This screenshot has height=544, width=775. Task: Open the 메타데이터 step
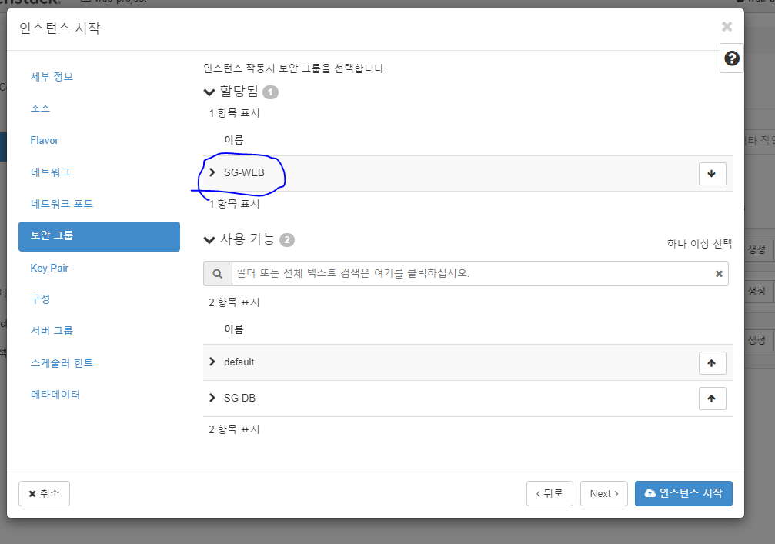55,394
